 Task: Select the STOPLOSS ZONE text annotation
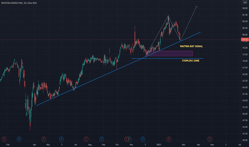coord(190,61)
